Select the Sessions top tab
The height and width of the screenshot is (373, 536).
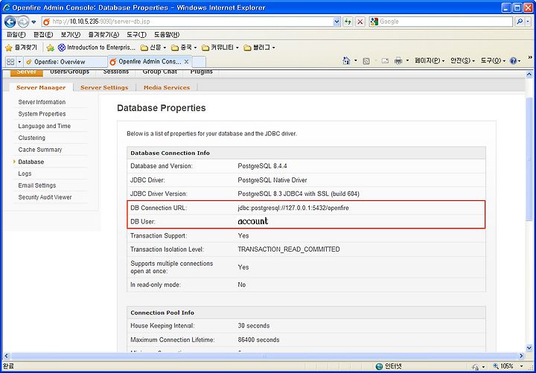(x=116, y=71)
